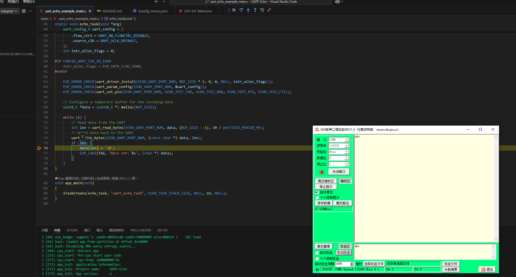The image size is (516, 277).
Task: Click the 手动发送 button
Action: 344,253
